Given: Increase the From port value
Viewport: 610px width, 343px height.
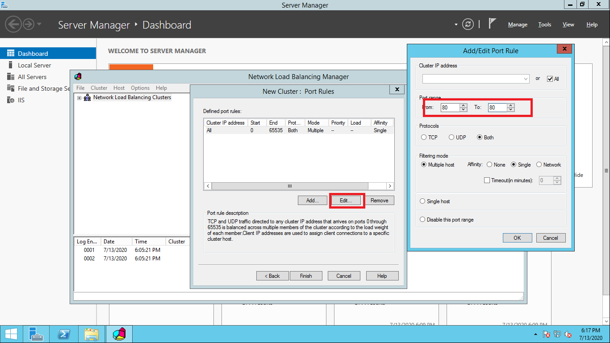Looking at the screenshot, I should tap(464, 105).
